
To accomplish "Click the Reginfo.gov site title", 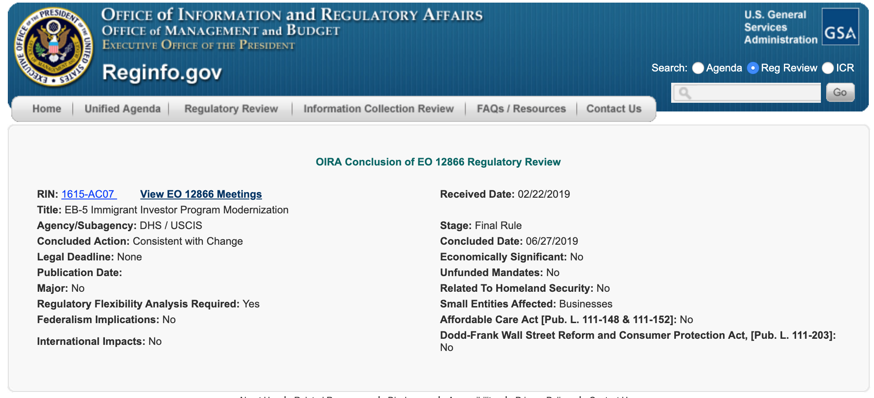I will [162, 72].
